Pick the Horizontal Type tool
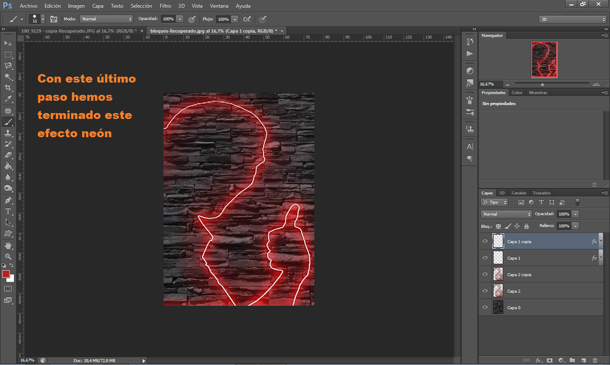The image size is (610, 365). 8,211
